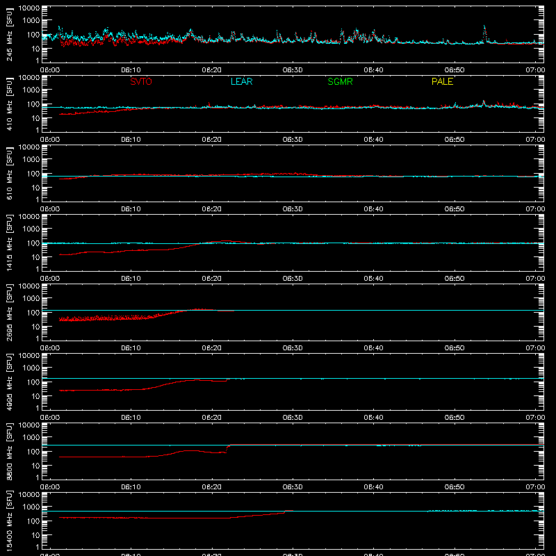The image size is (556, 556).
Task: Click 06:40 tick label under 245 MHz panel
Action: point(373,70)
